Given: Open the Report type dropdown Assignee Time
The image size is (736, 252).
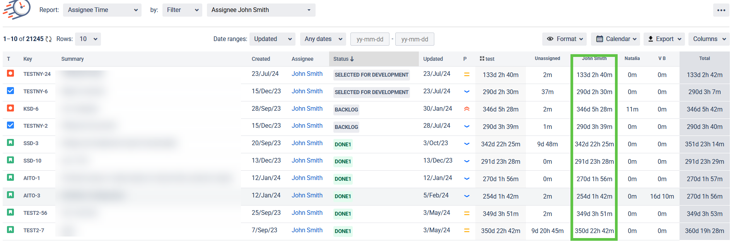Looking at the screenshot, I should (102, 10).
